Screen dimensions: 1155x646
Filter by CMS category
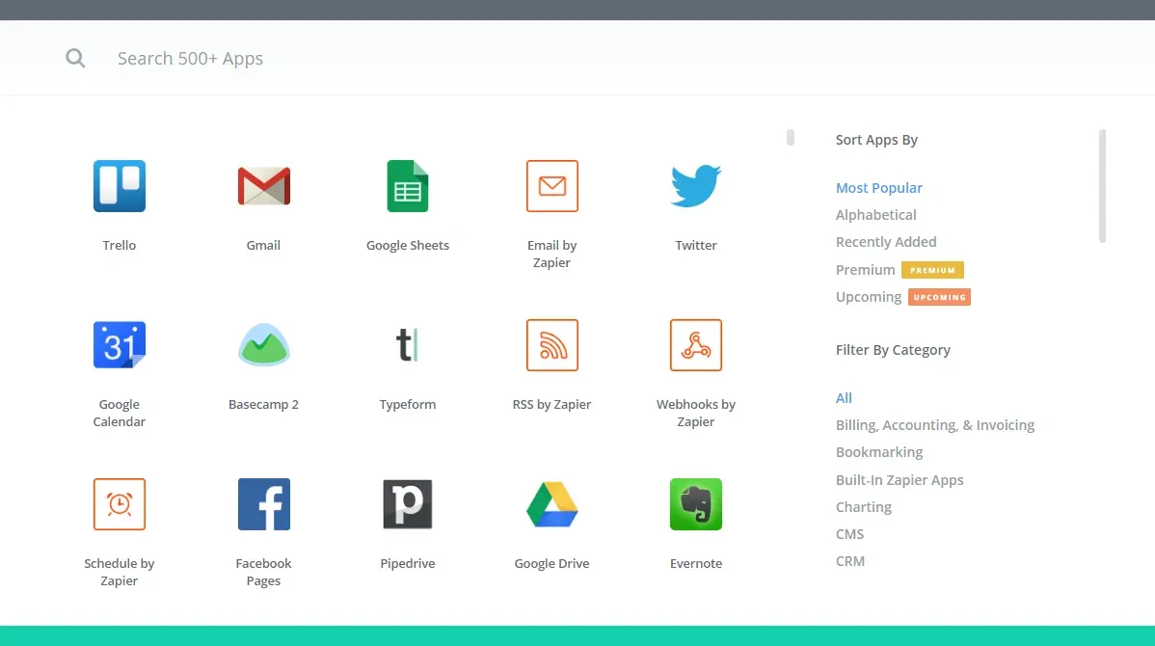(849, 534)
